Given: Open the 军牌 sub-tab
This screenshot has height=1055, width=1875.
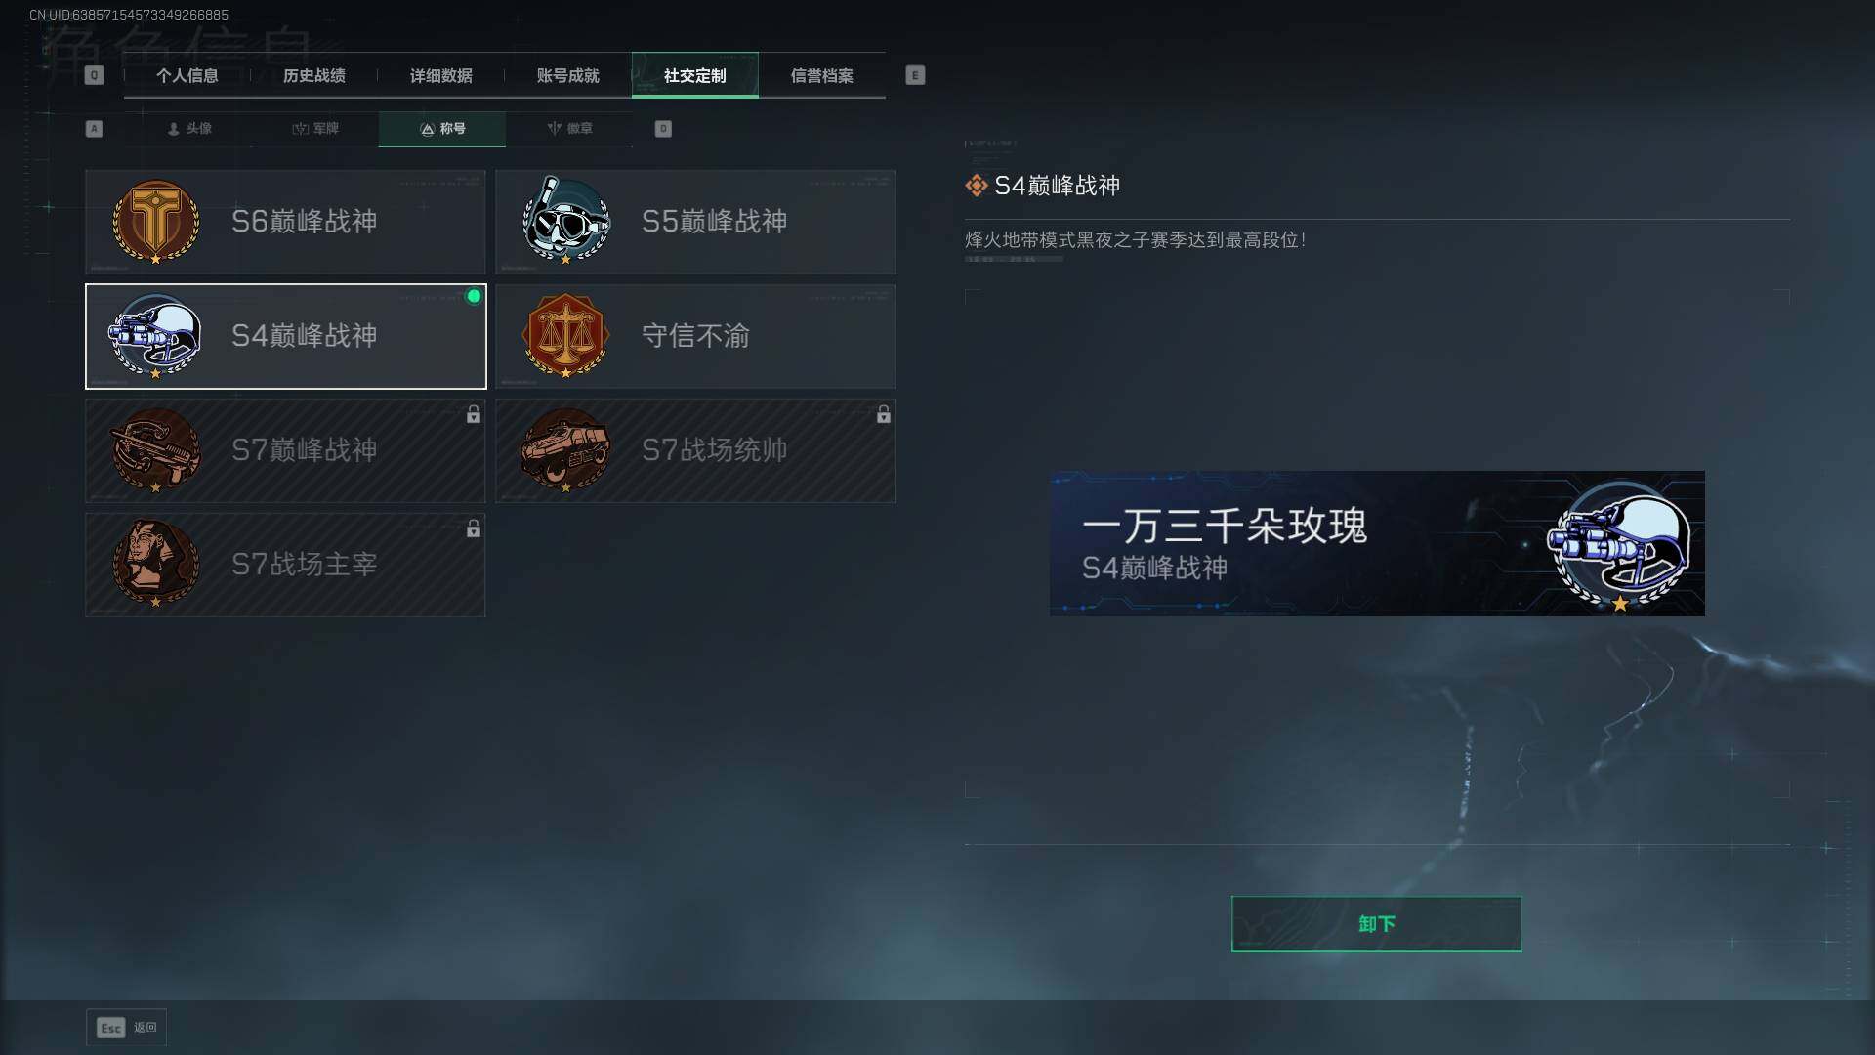Looking at the screenshot, I should 315,129.
